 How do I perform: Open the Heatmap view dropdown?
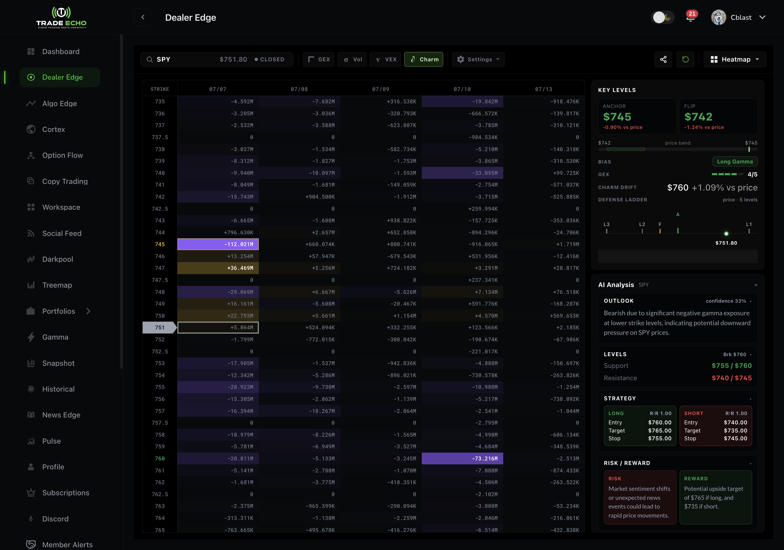[735, 60]
